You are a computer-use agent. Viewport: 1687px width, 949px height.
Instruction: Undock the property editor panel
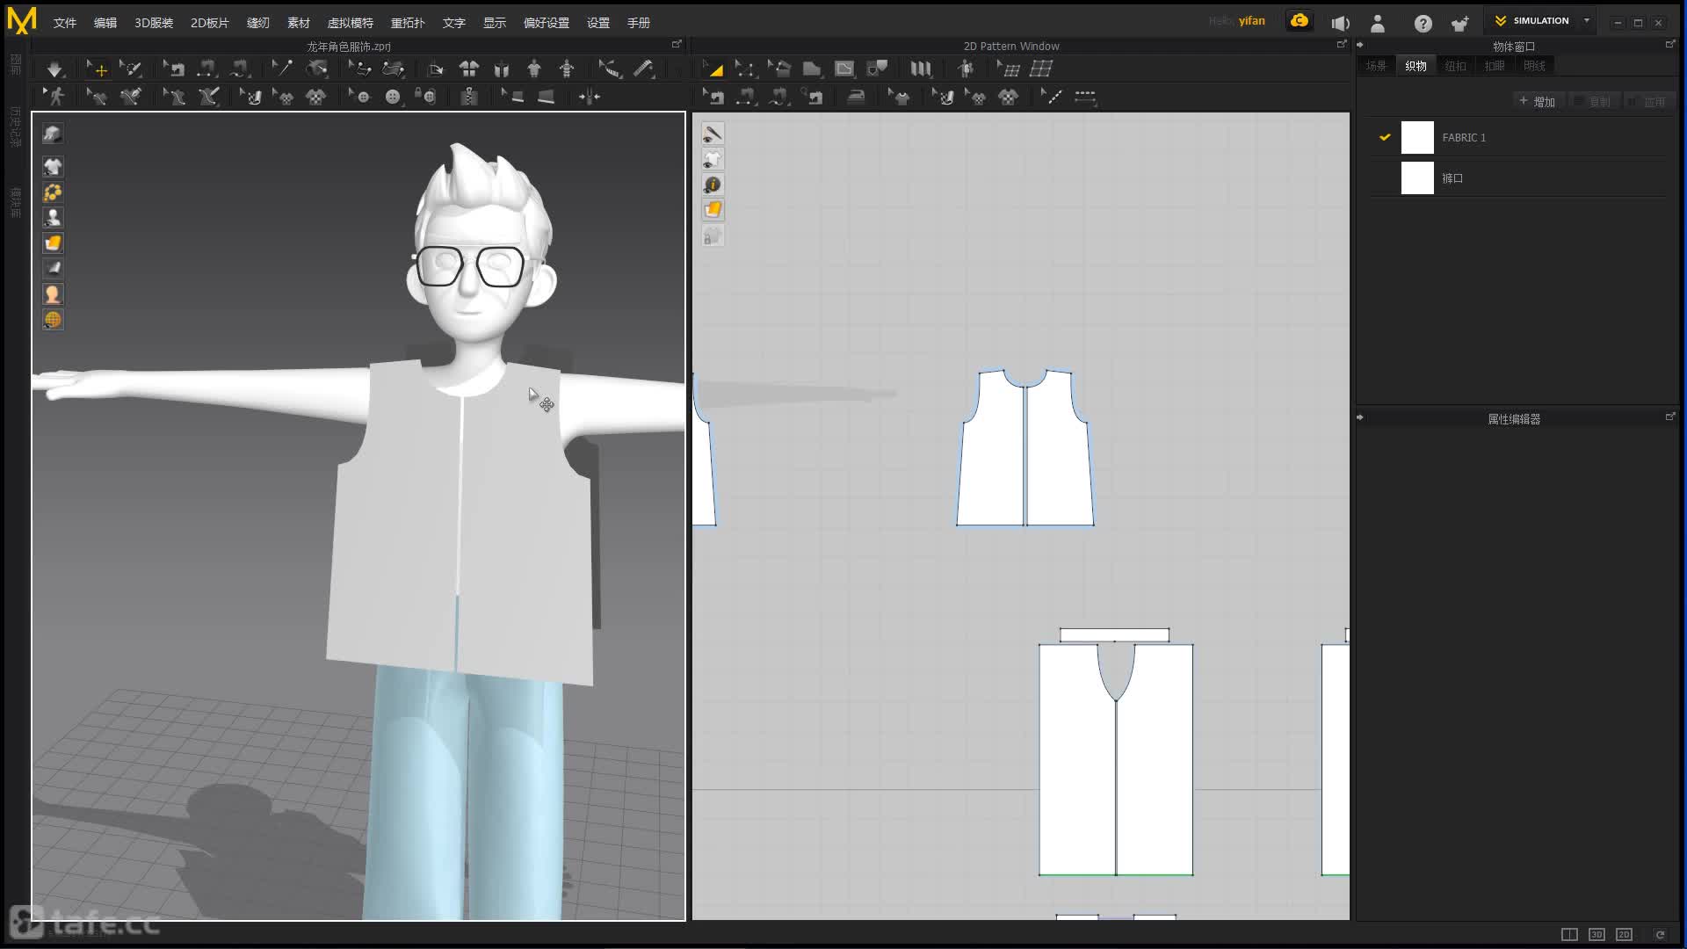coord(1670,417)
